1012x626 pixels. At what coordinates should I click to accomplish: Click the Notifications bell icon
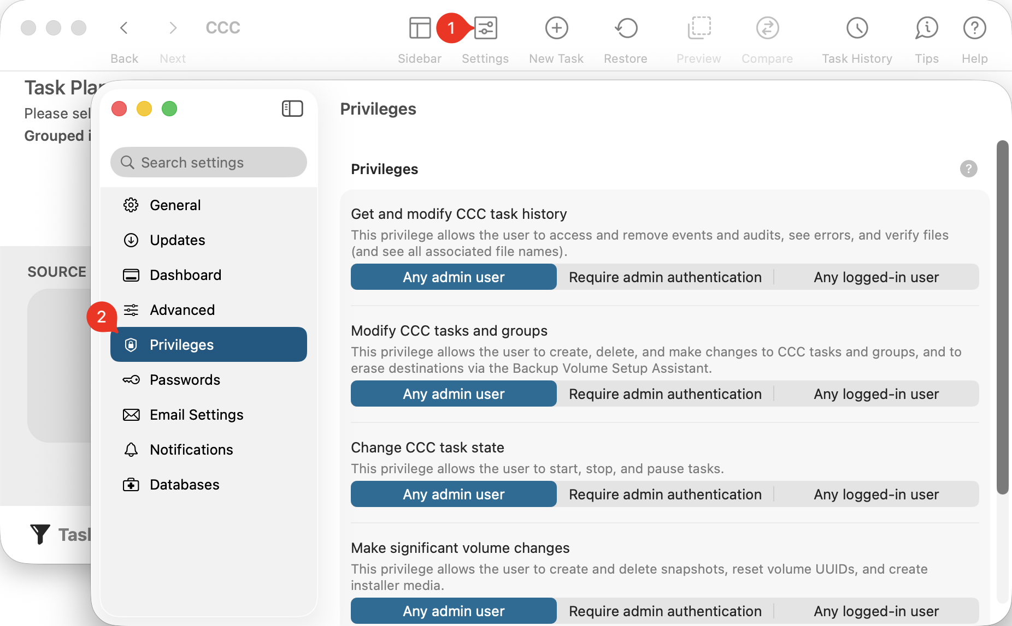point(131,450)
